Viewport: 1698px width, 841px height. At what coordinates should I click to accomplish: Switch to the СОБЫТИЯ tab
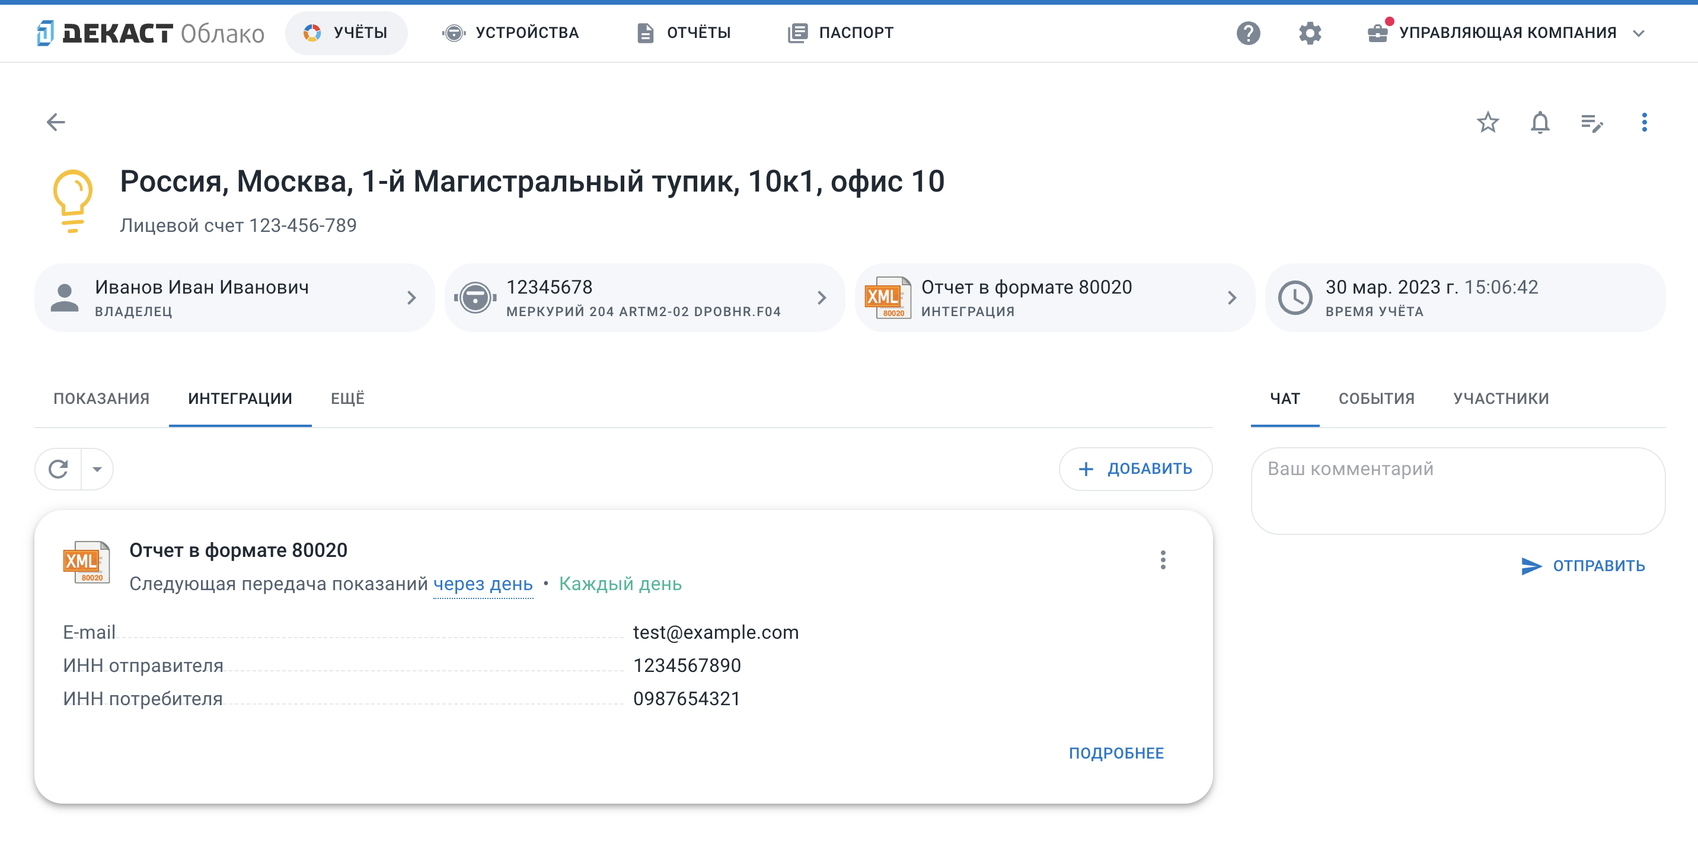(x=1376, y=399)
